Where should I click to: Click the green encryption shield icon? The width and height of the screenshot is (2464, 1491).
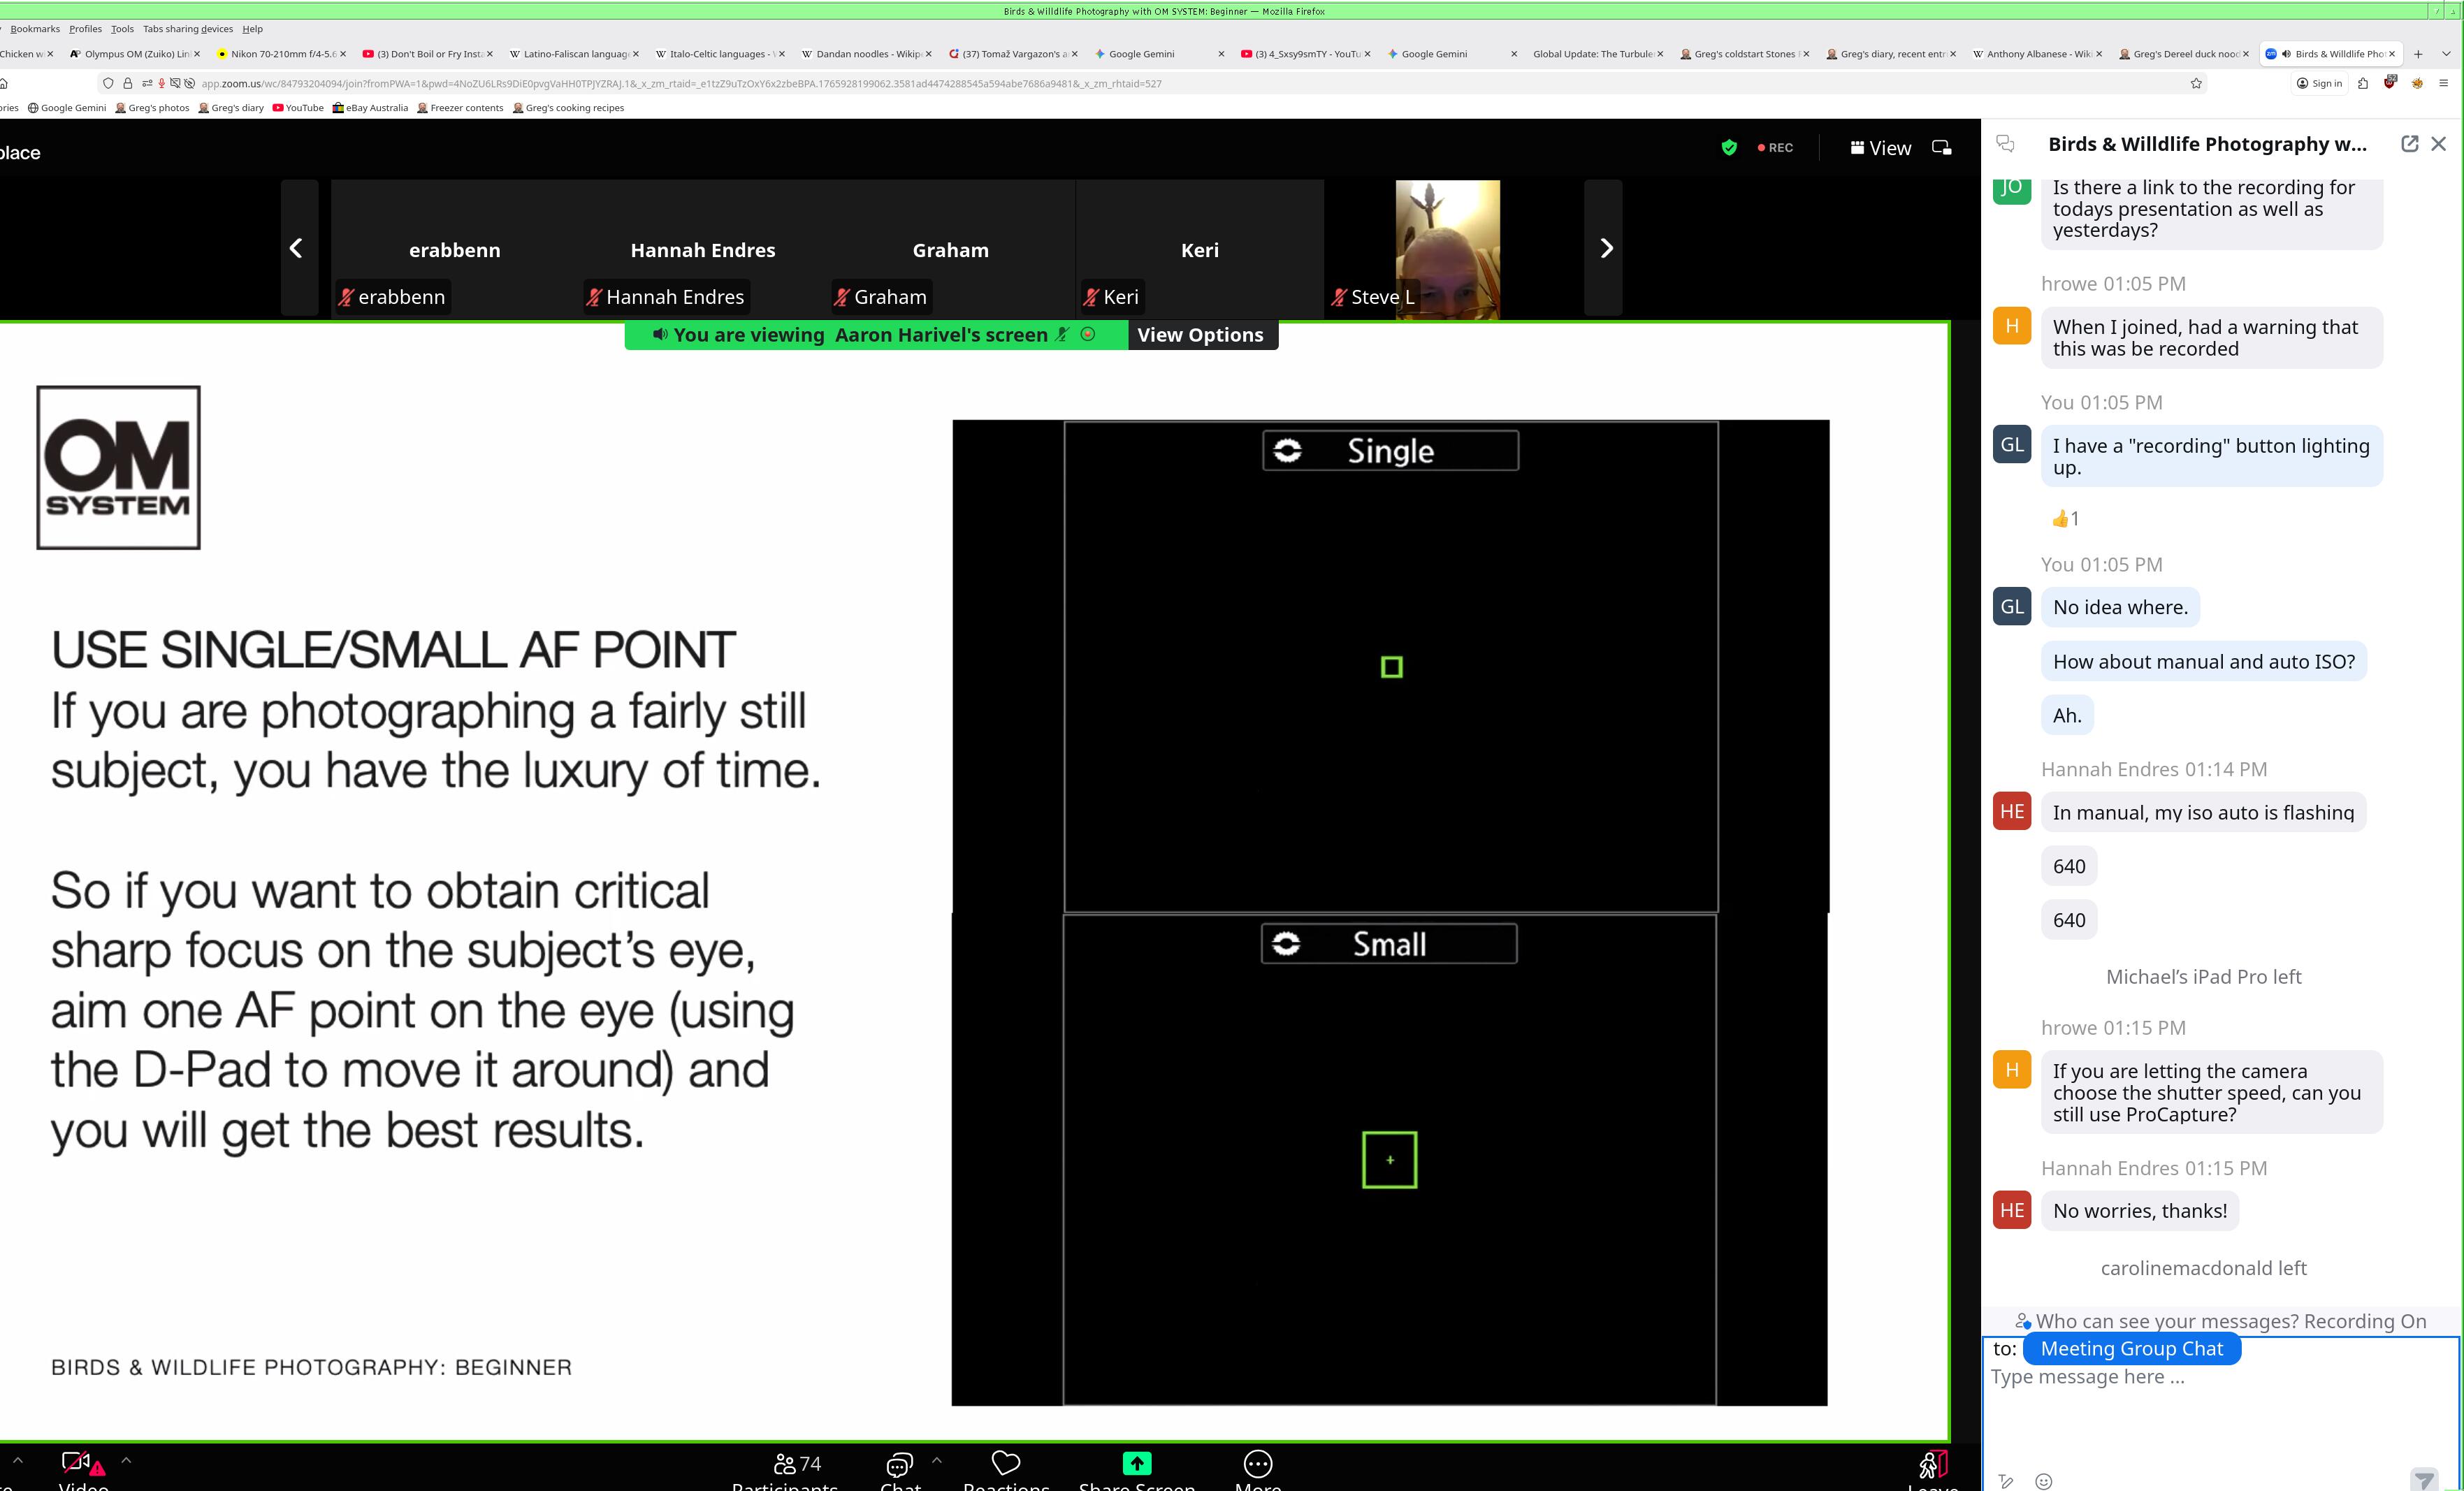1729,148
